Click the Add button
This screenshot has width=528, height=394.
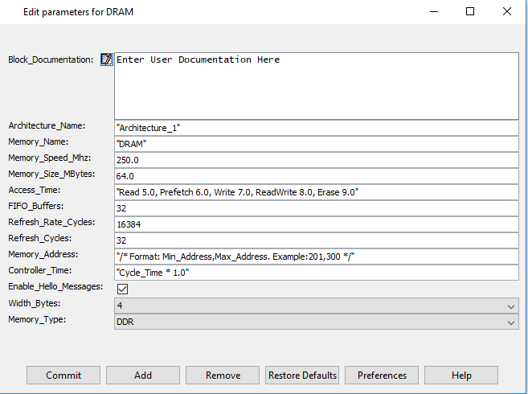click(143, 376)
